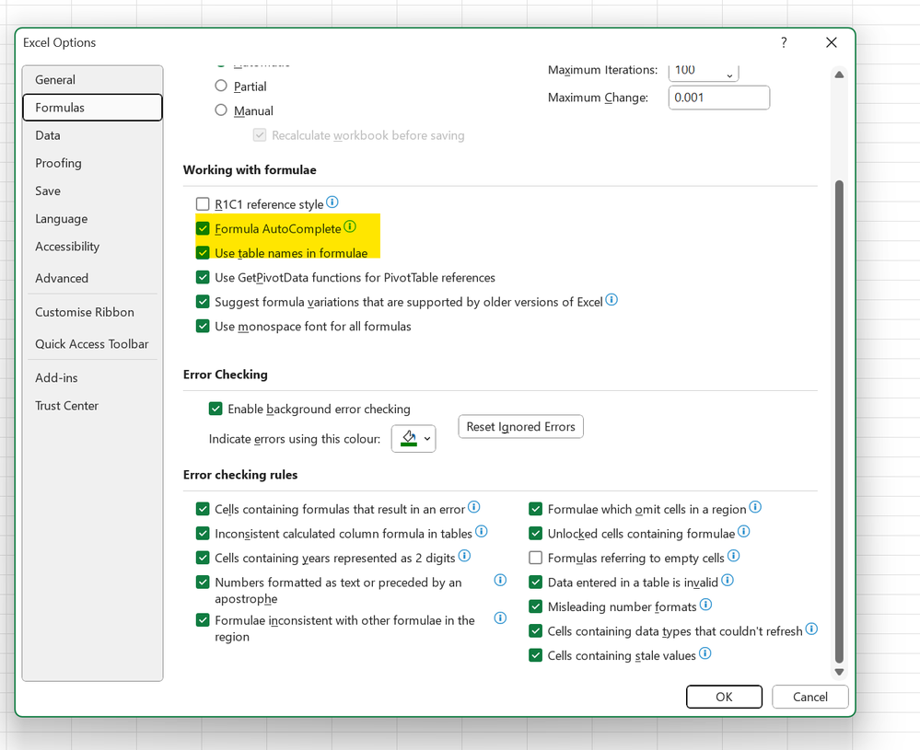This screenshot has width=920, height=750.
Task: Open Quick Access Toolbar settings
Action: coord(93,344)
